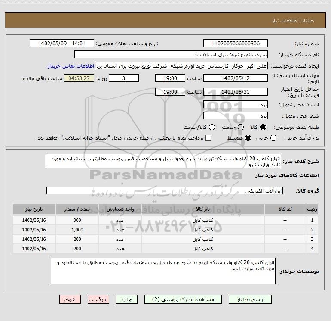Open مشاهده مدارک پیوستی (2) button
Image resolution: width=331 pixels, height=321 pixels.
183,299
